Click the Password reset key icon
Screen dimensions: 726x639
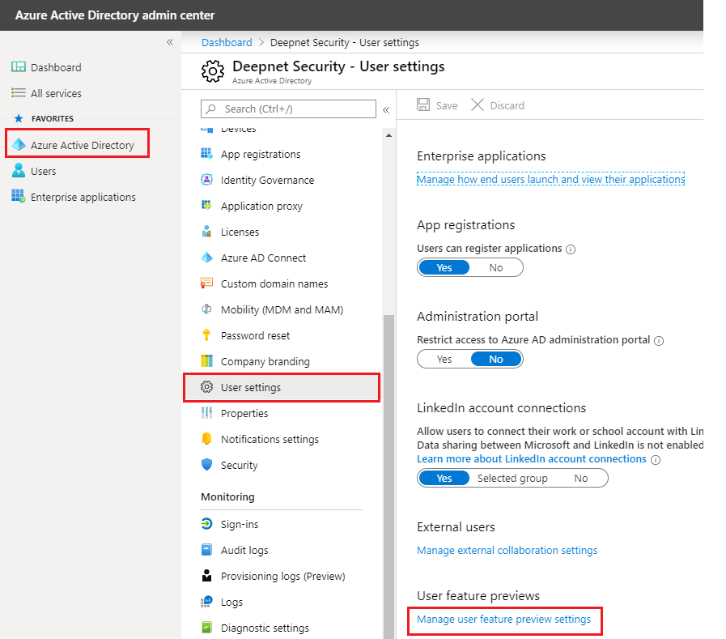[x=206, y=335]
